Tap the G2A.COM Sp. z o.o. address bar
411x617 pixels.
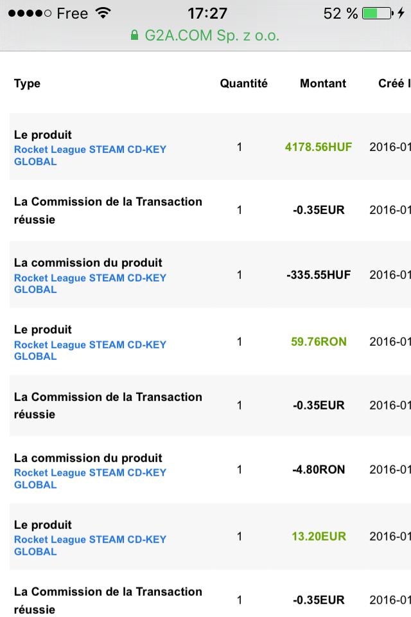205,35
